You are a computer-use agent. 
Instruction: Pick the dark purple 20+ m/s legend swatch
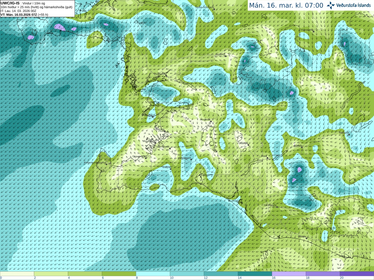tap(357, 274)
